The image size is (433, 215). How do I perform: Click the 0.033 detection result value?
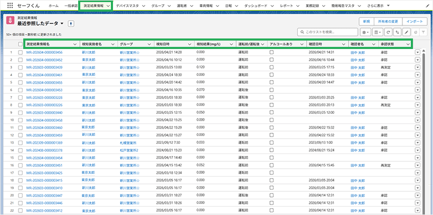coord(200,143)
